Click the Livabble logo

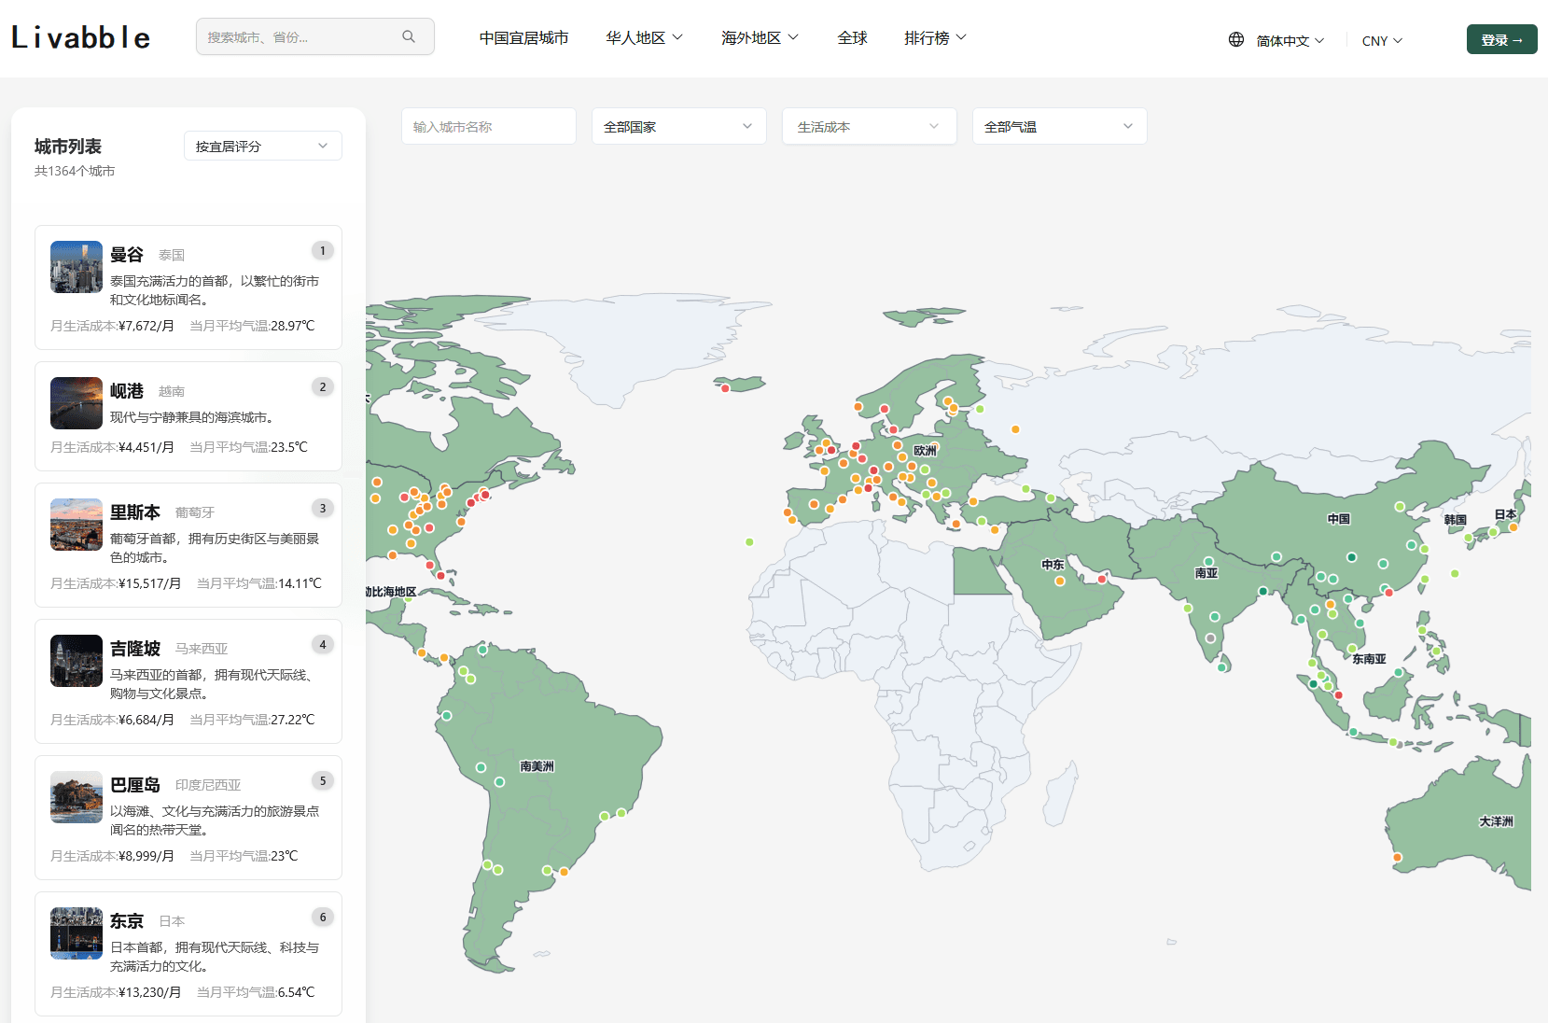point(81,37)
